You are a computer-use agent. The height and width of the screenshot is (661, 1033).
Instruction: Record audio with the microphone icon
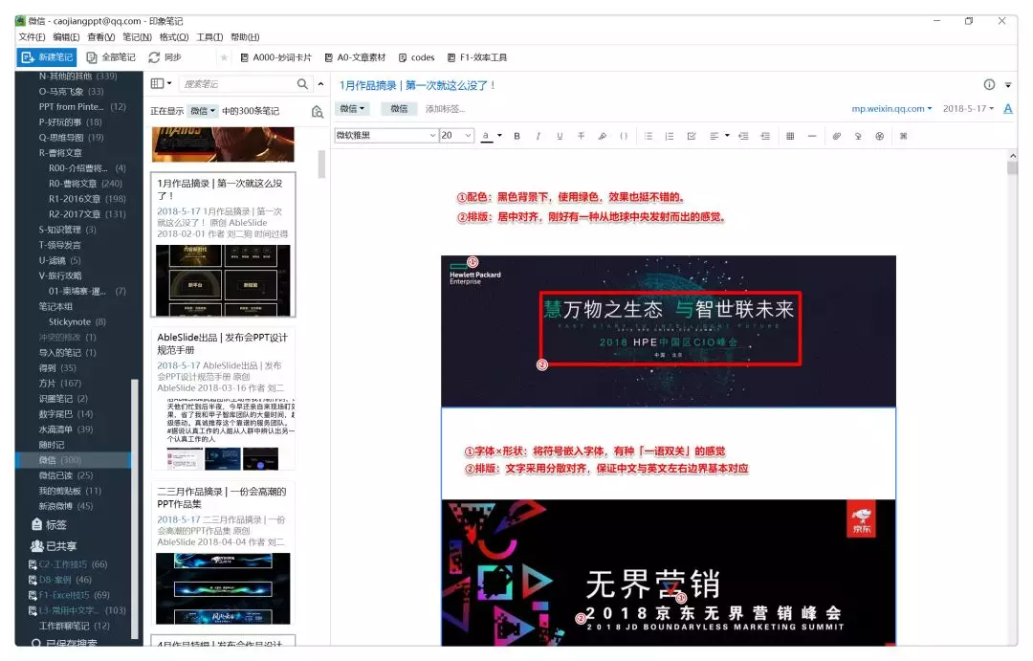(858, 136)
